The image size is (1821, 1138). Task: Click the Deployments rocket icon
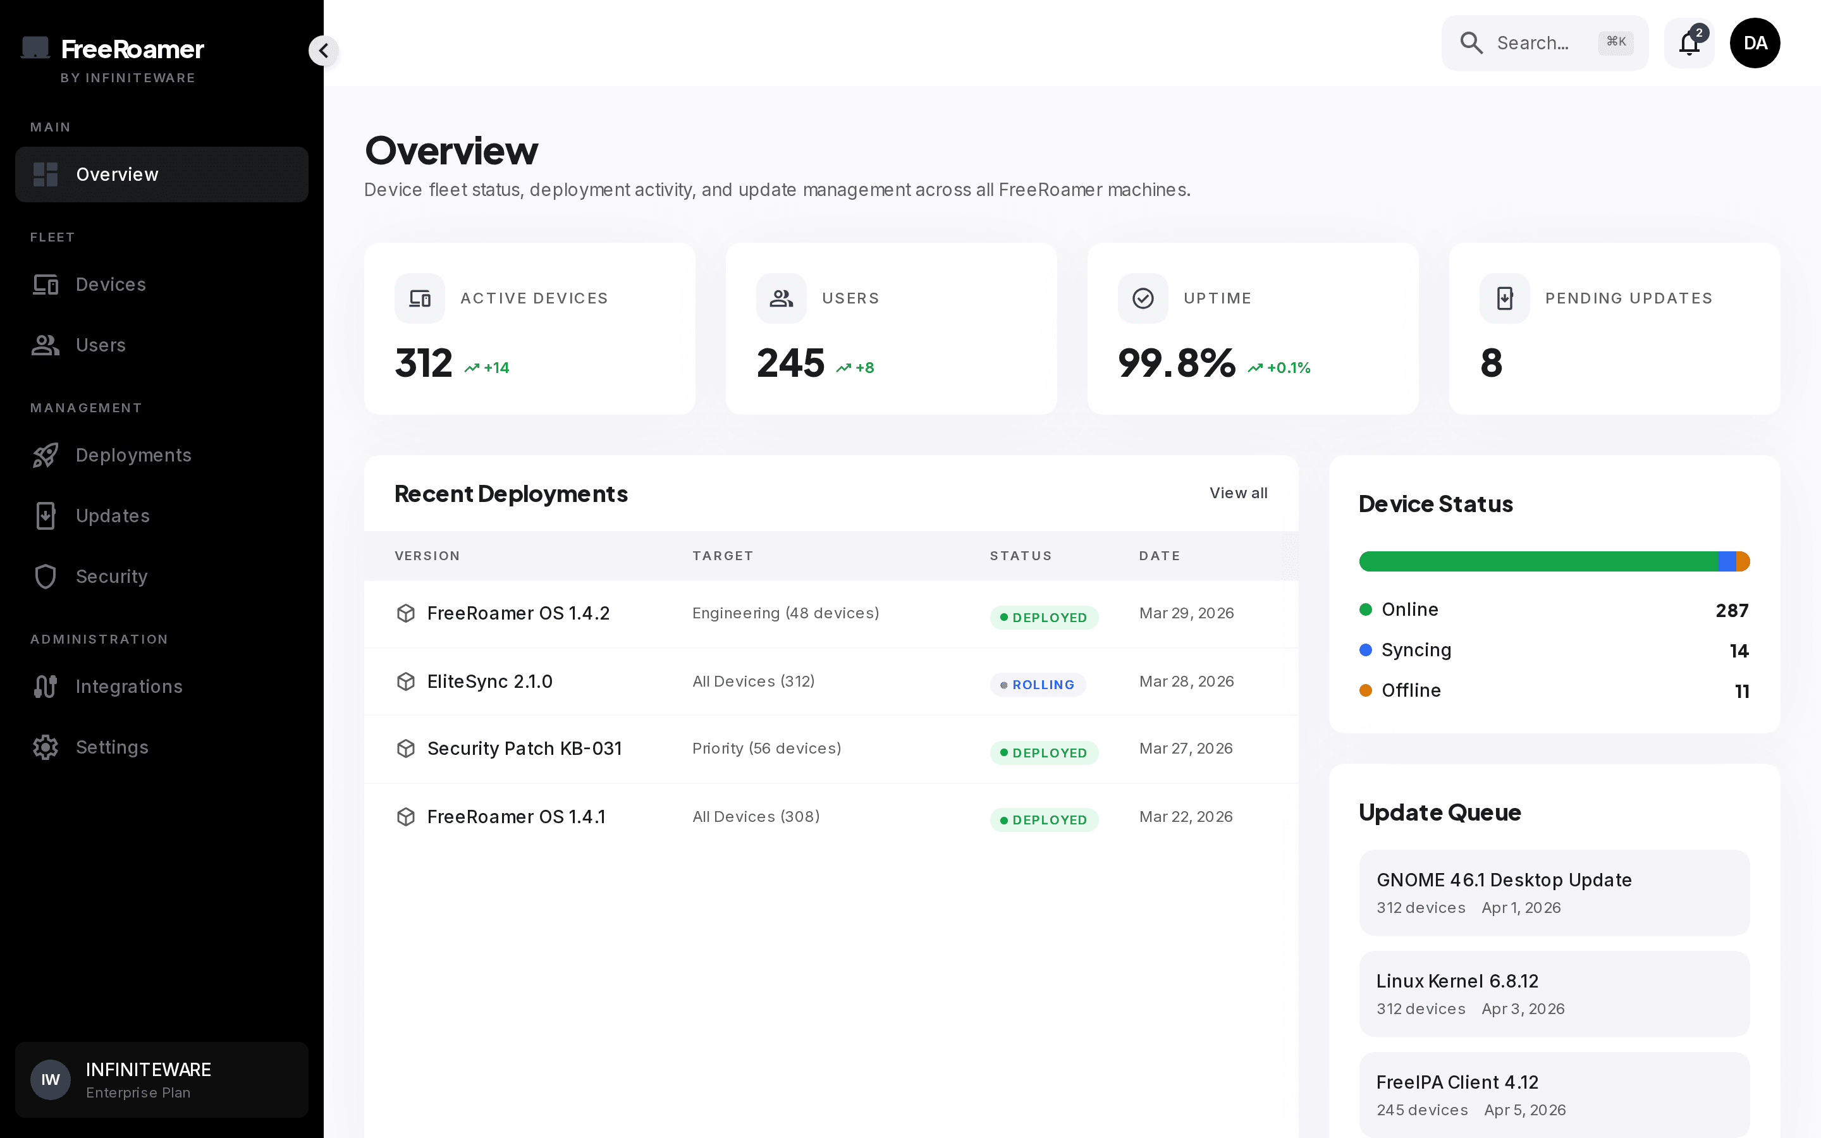coord(46,455)
